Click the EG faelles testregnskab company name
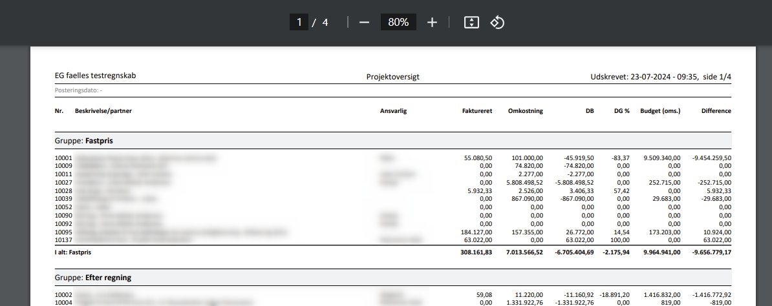The width and height of the screenshot is (772, 306). pyautogui.click(x=95, y=76)
